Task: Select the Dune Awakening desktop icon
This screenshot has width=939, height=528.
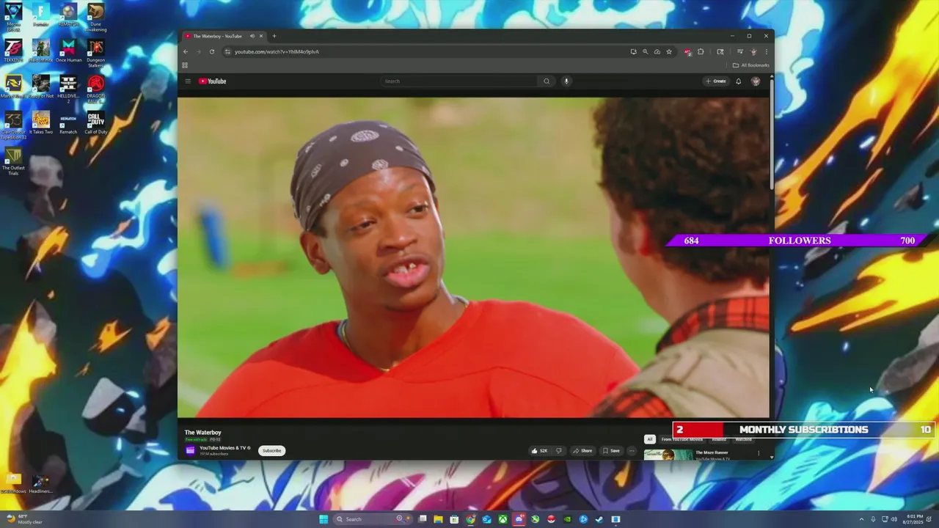Action: pos(95,18)
